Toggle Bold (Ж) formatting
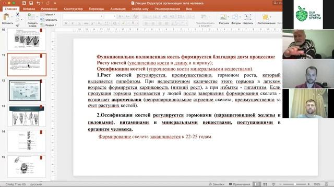334x187 pixels. (x=66, y=23)
